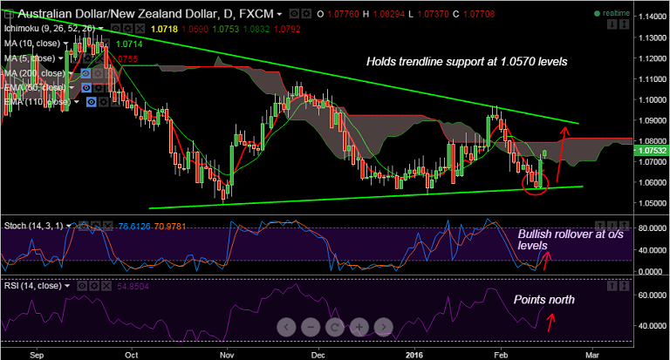The height and width of the screenshot is (360, 670).
Task: Click the close price value 1.07708
Action: point(479,14)
